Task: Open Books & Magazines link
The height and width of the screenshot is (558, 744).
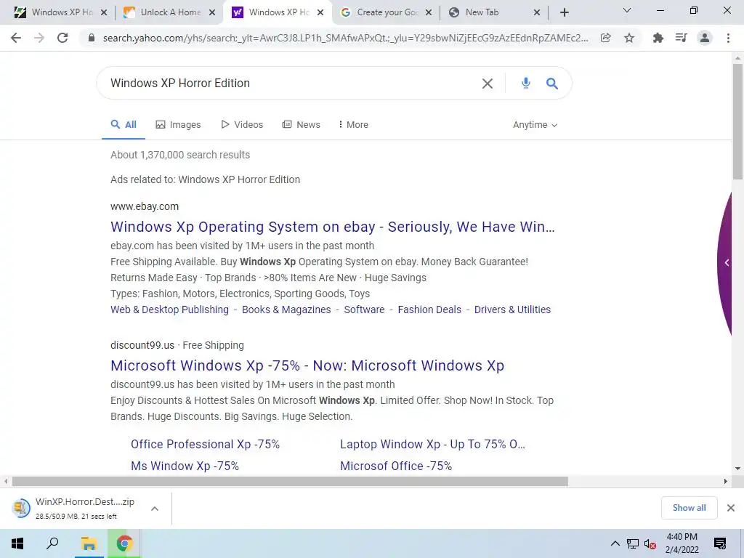Action: point(286,310)
